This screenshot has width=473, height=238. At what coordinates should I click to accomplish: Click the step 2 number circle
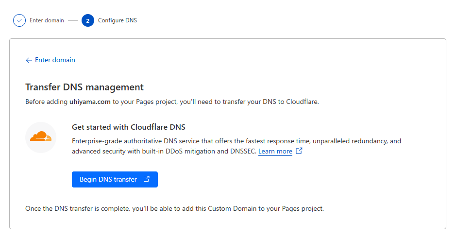(88, 20)
